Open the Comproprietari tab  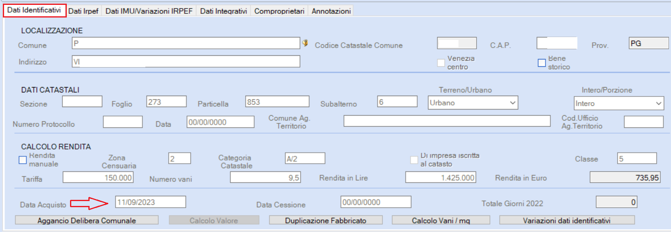[x=279, y=11]
